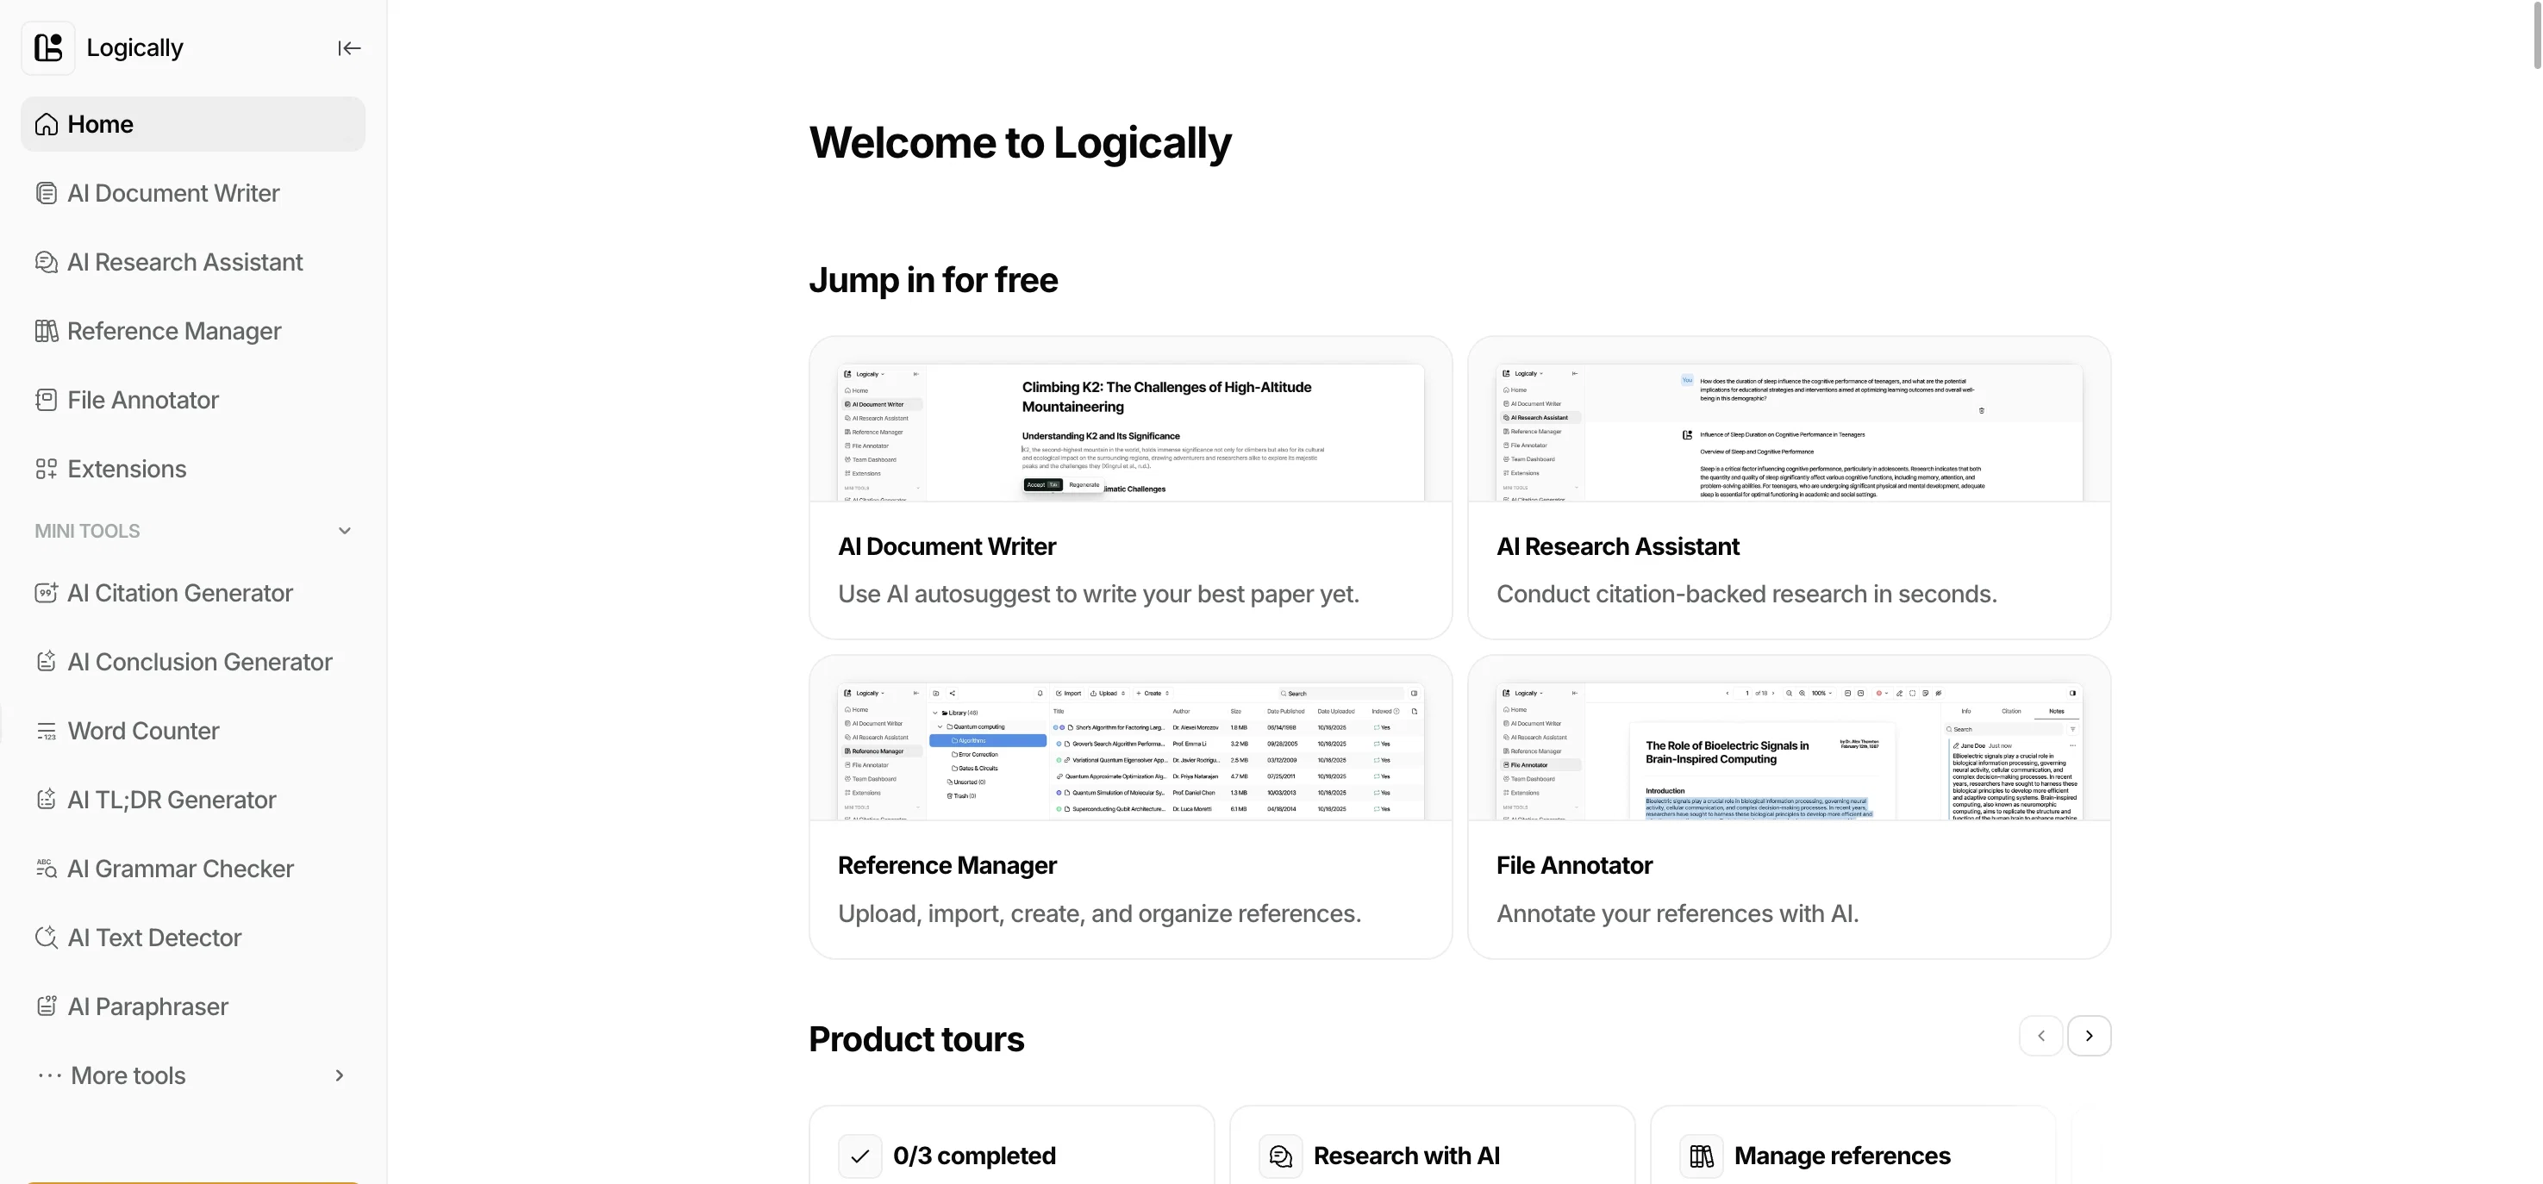Open Extensions in the sidebar
Image resolution: width=2543 pixels, height=1184 pixels.
193,470
